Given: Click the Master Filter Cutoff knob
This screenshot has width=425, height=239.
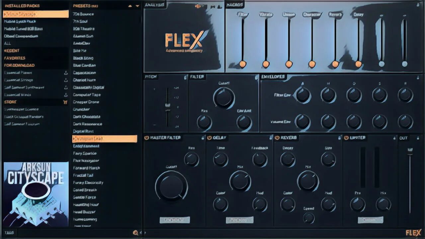Looking at the screenshot, I should point(171,187).
